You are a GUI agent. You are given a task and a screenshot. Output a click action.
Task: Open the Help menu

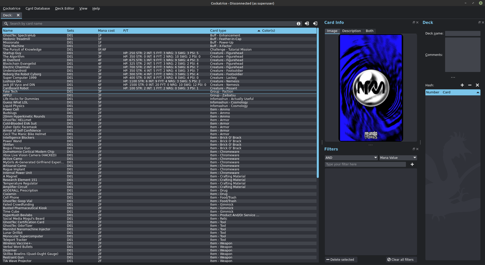coord(96,9)
